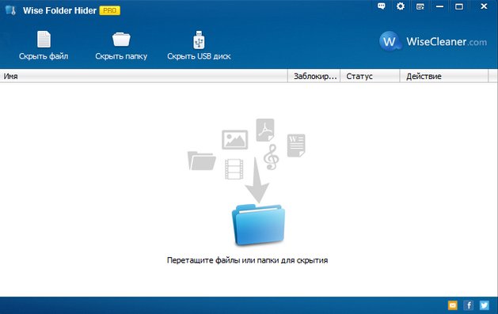
Task: Open the Facebook icon in the status bar
Action: tap(469, 305)
